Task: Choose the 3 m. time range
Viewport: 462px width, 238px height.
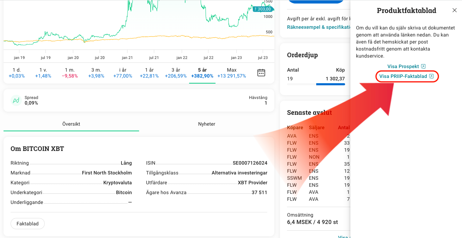Action: tap(96, 73)
